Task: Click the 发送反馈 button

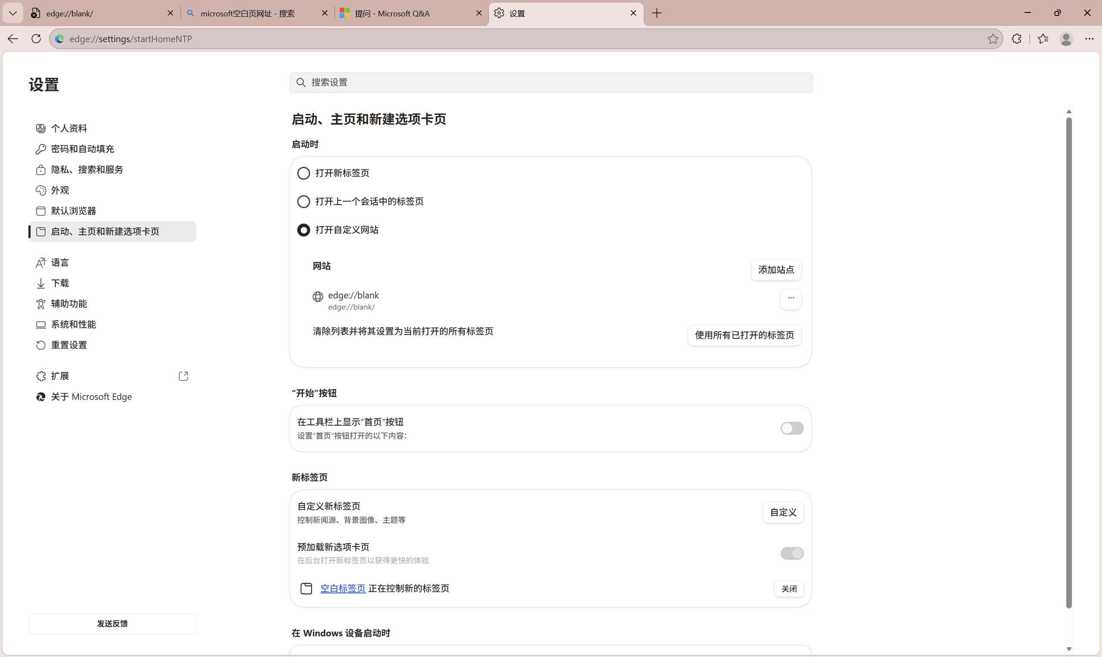Action: [112, 624]
